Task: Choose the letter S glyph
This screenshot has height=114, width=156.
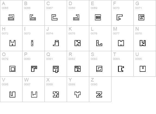Action: coord(99,69)
